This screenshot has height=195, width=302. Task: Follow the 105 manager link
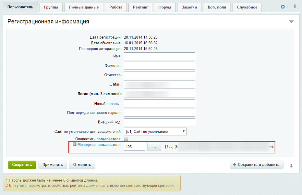tap(169, 147)
